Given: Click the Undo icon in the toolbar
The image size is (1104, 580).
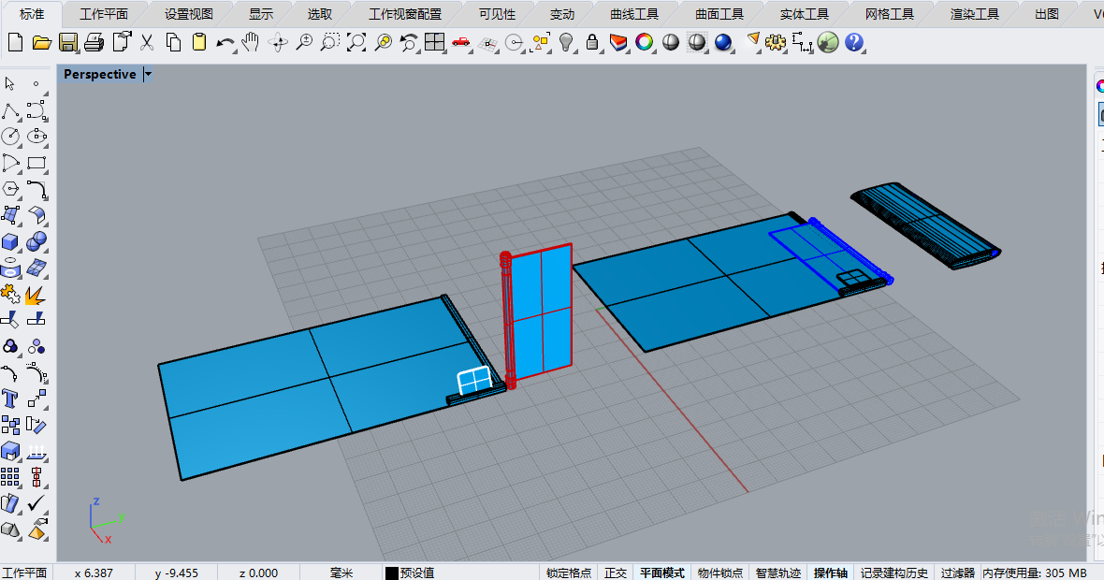Looking at the screenshot, I should (x=226, y=43).
